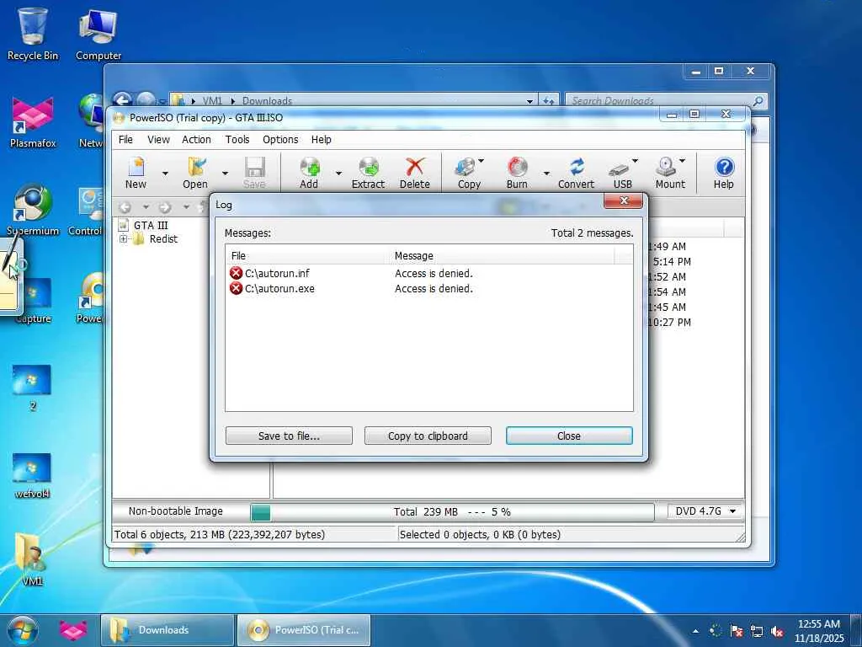
Task: Open the Recycle Bin desktop icon
Action: [33, 33]
